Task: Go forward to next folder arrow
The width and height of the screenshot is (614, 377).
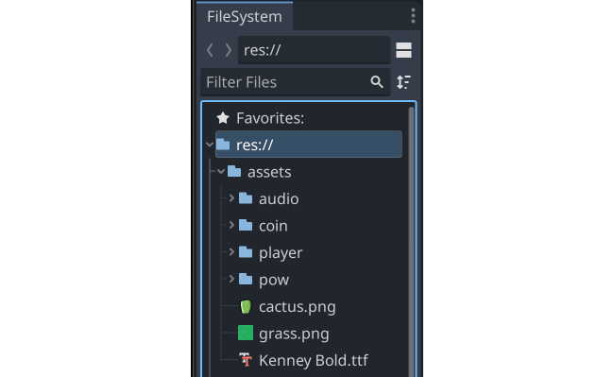Action: (228, 50)
